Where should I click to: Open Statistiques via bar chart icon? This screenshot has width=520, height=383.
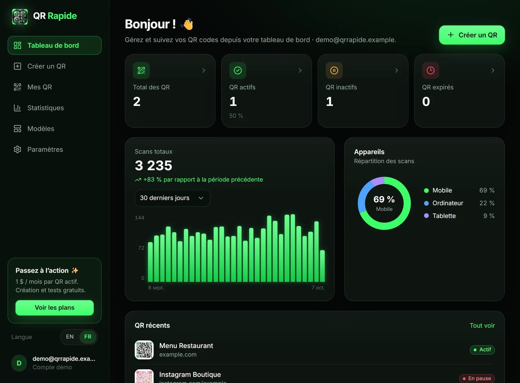point(17,108)
